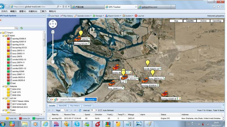
Task: Open browser tools gear icon
Action: coord(222,7)
